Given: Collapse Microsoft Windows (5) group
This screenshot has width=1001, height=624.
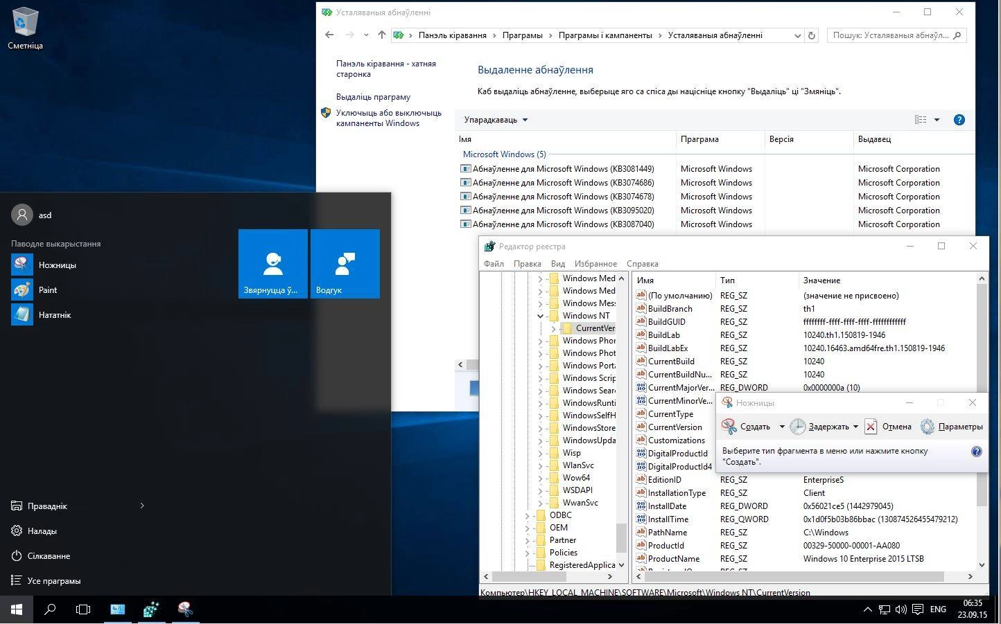Looking at the screenshot, I should click(505, 154).
